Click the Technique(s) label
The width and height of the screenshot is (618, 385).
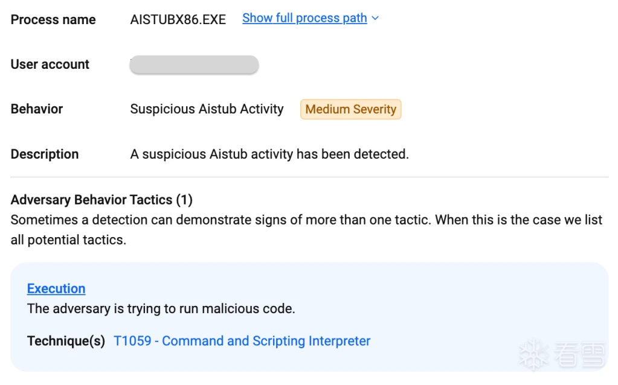pyautogui.click(x=66, y=341)
